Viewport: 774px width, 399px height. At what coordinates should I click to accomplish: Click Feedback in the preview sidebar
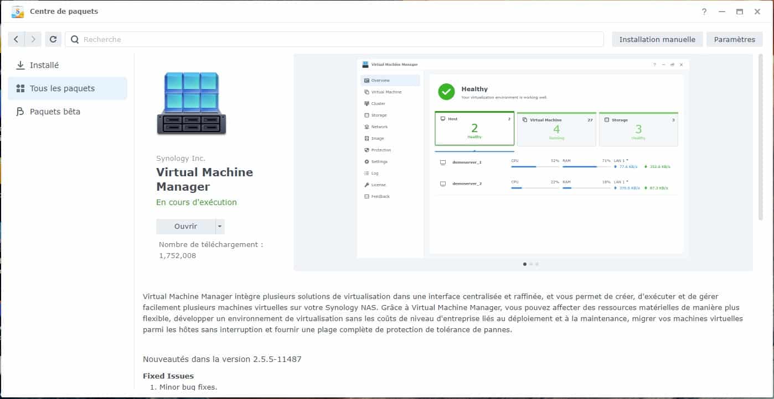(x=390, y=197)
